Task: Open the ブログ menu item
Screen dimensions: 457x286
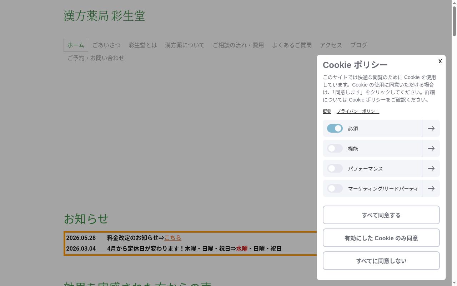Action: (358, 45)
